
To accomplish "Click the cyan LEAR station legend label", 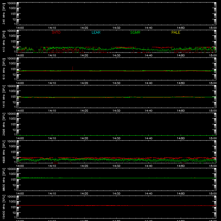I will 96,32.
